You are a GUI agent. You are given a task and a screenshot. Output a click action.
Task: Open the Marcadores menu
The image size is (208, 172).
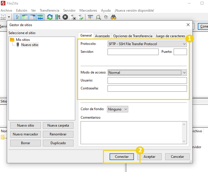pyautogui.click(x=88, y=10)
